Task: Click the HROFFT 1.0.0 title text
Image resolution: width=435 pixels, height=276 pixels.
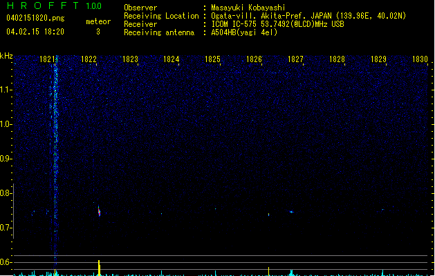Action: click(x=55, y=6)
